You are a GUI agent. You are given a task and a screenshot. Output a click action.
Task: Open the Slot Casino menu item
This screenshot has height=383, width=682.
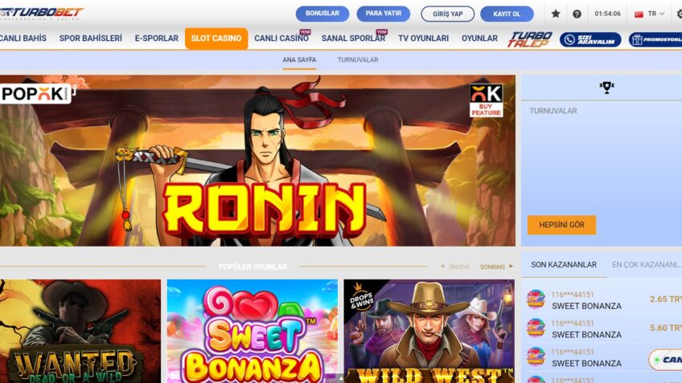click(216, 39)
